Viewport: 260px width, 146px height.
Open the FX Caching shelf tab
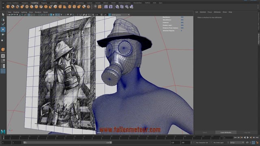pos(80,3)
